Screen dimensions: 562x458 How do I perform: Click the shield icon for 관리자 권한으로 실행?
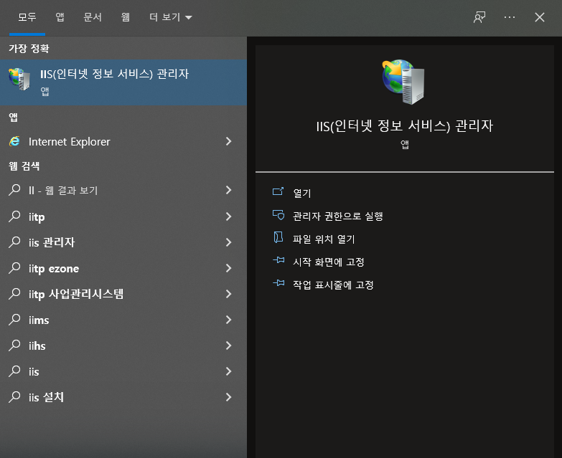(278, 215)
